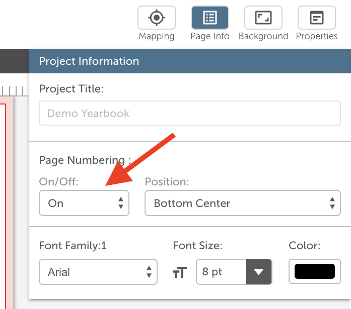Click the Position: label

167,182
